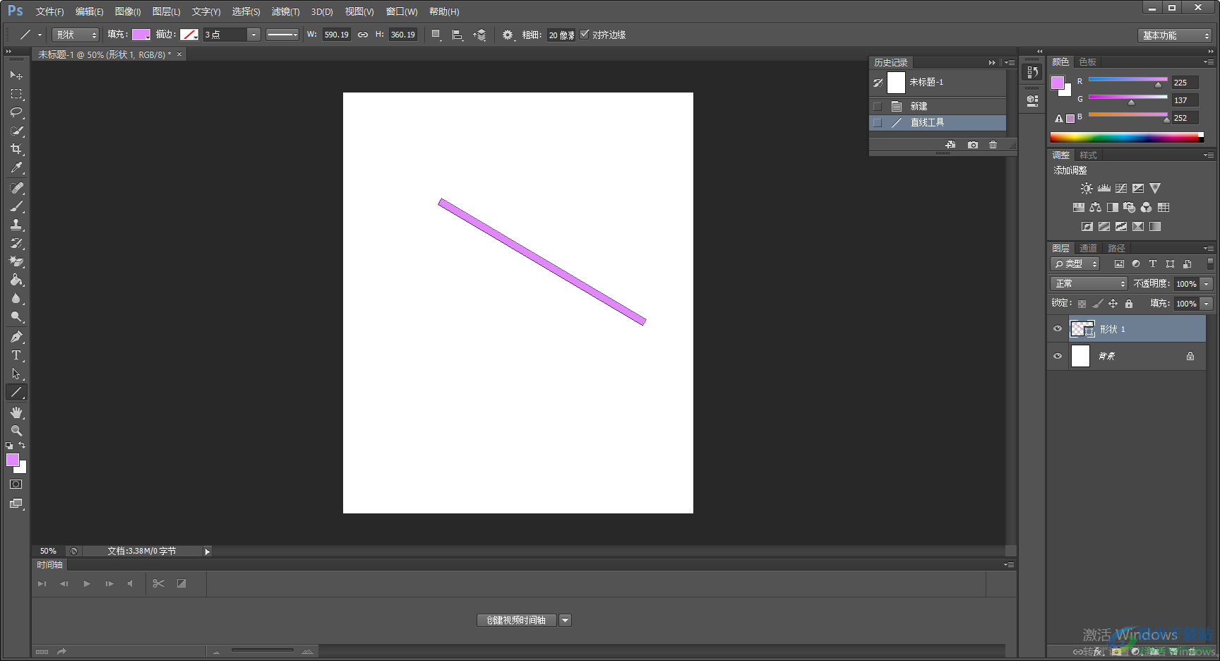This screenshot has width=1220, height=661.
Task: Create new snapshot in History panel
Action: pyautogui.click(x=973, y=145)
